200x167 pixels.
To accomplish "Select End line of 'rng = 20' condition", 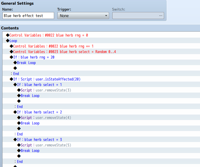I will click(x=101, y=73).
